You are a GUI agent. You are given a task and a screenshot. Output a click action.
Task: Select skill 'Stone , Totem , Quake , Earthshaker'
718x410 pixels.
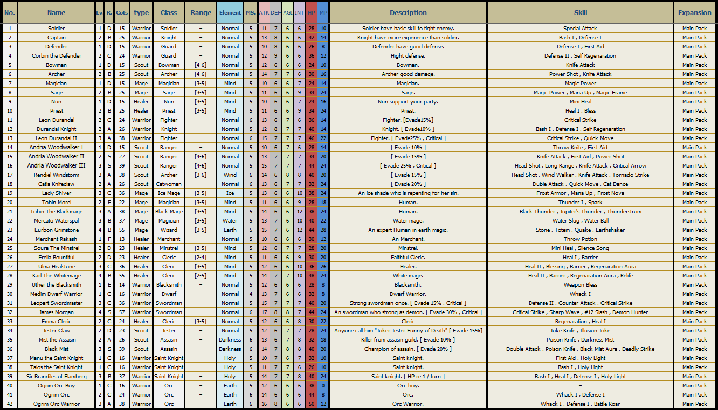[581, 230]
